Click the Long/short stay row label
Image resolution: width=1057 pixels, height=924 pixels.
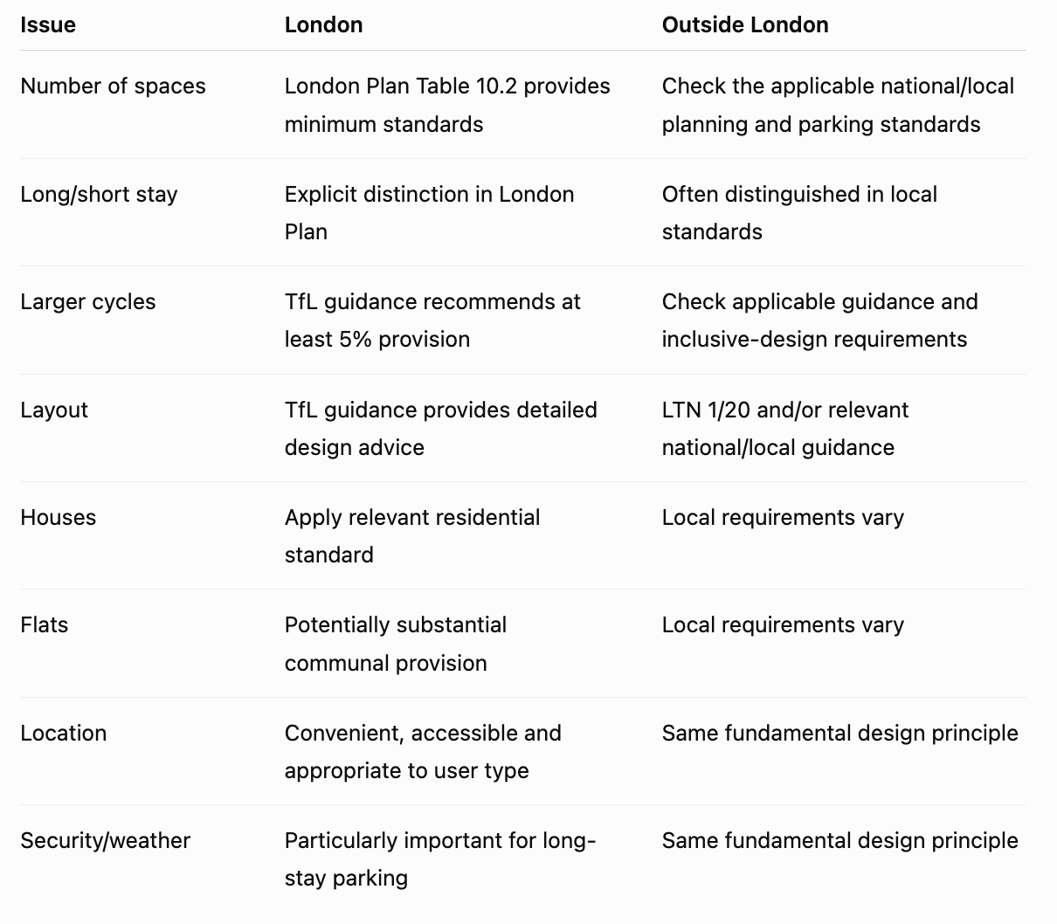tap(99, 194)
